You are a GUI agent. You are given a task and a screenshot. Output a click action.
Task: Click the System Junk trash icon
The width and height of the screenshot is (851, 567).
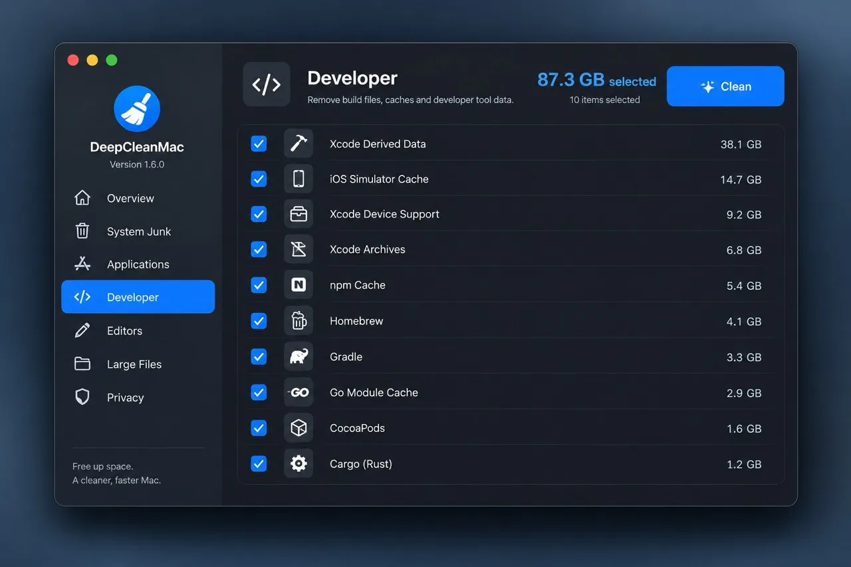[82, 231]
